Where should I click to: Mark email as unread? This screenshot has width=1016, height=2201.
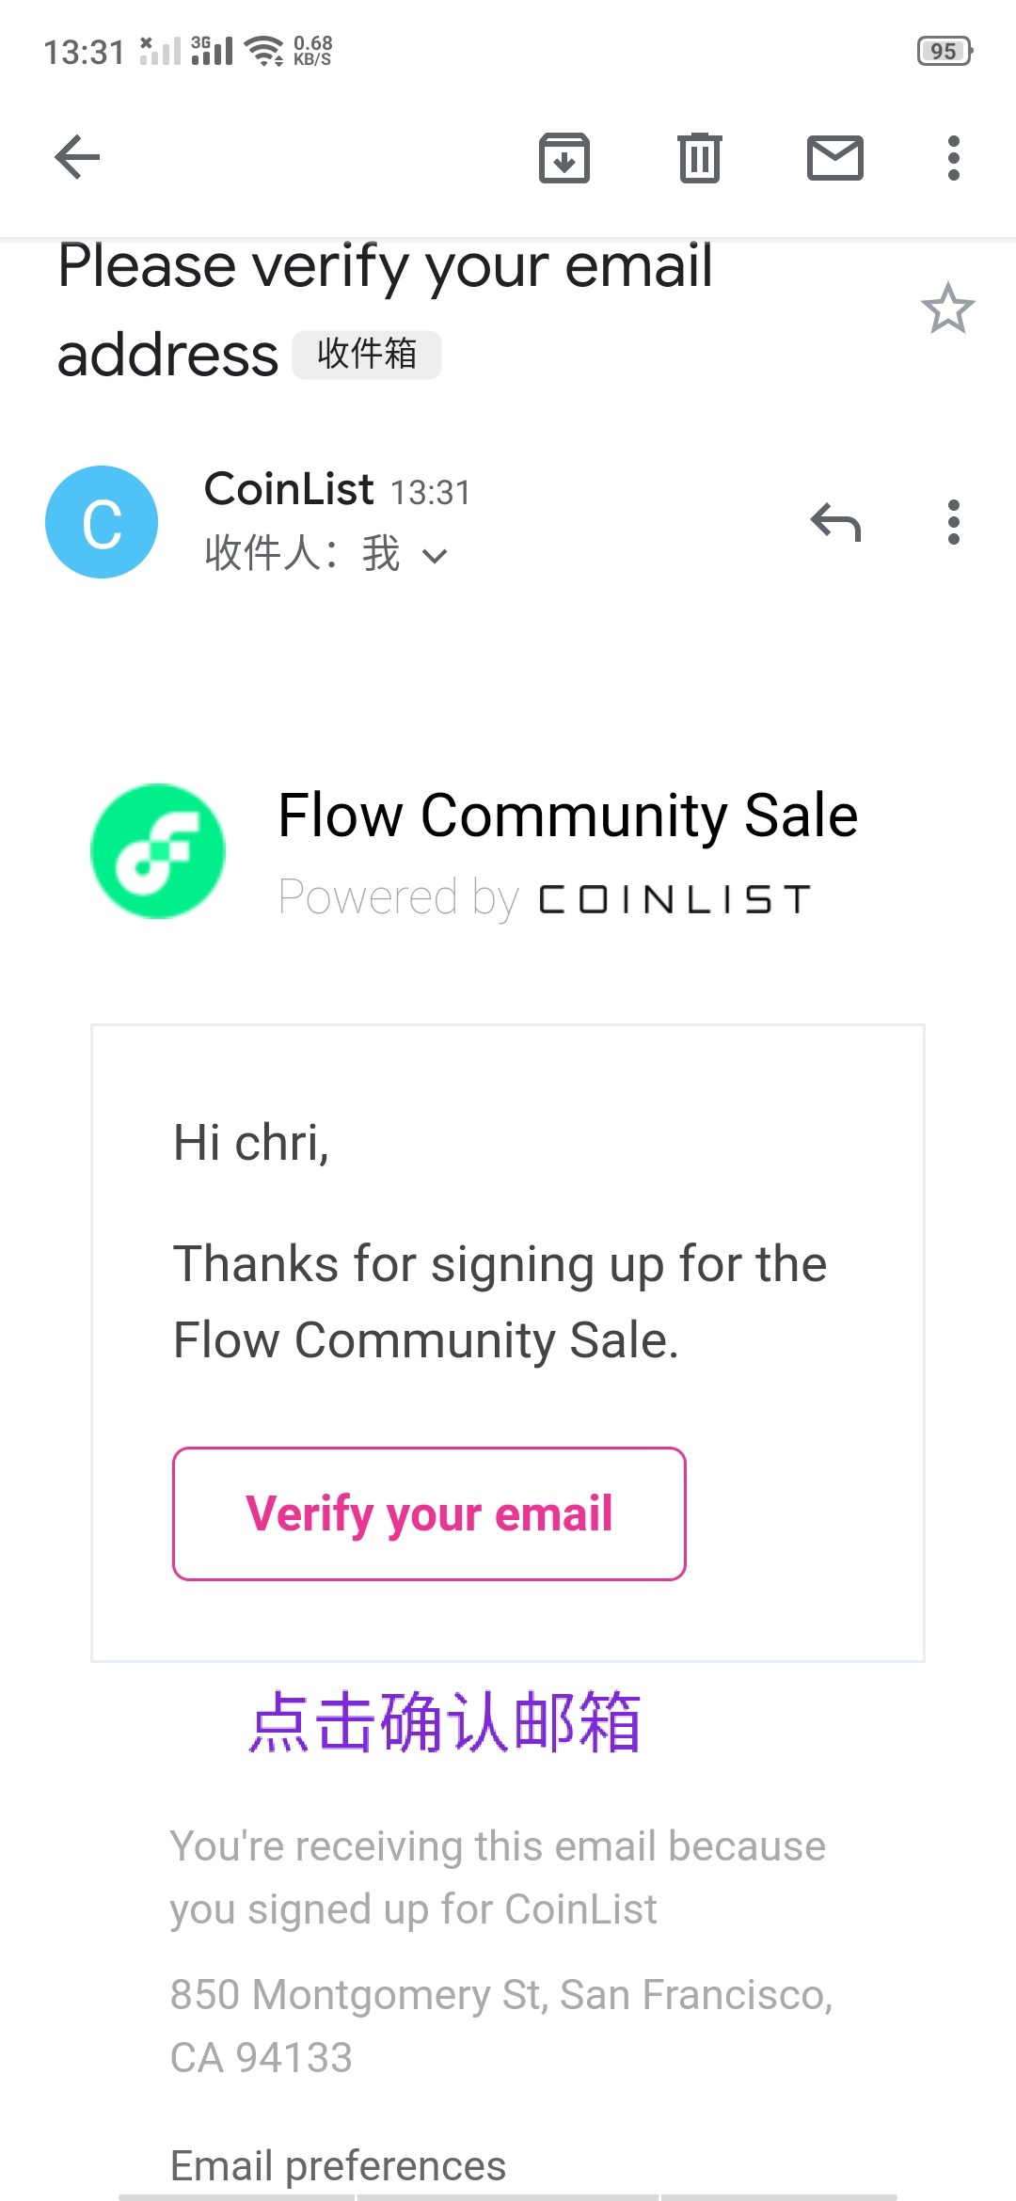point(834,157)
